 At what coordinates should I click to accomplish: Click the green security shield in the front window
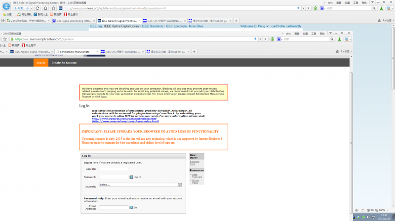coord(273,39)
